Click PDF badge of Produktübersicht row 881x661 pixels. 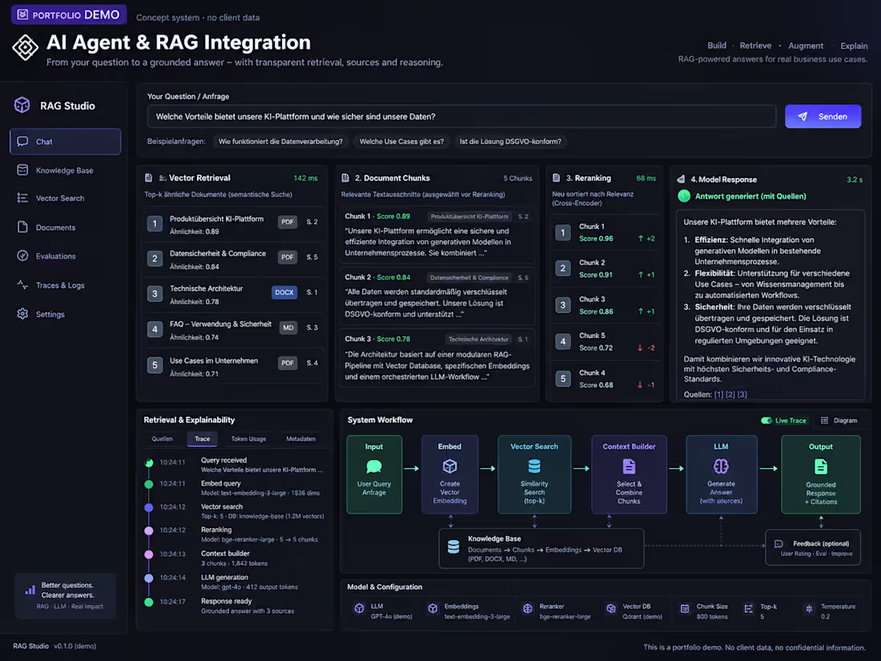288,222
